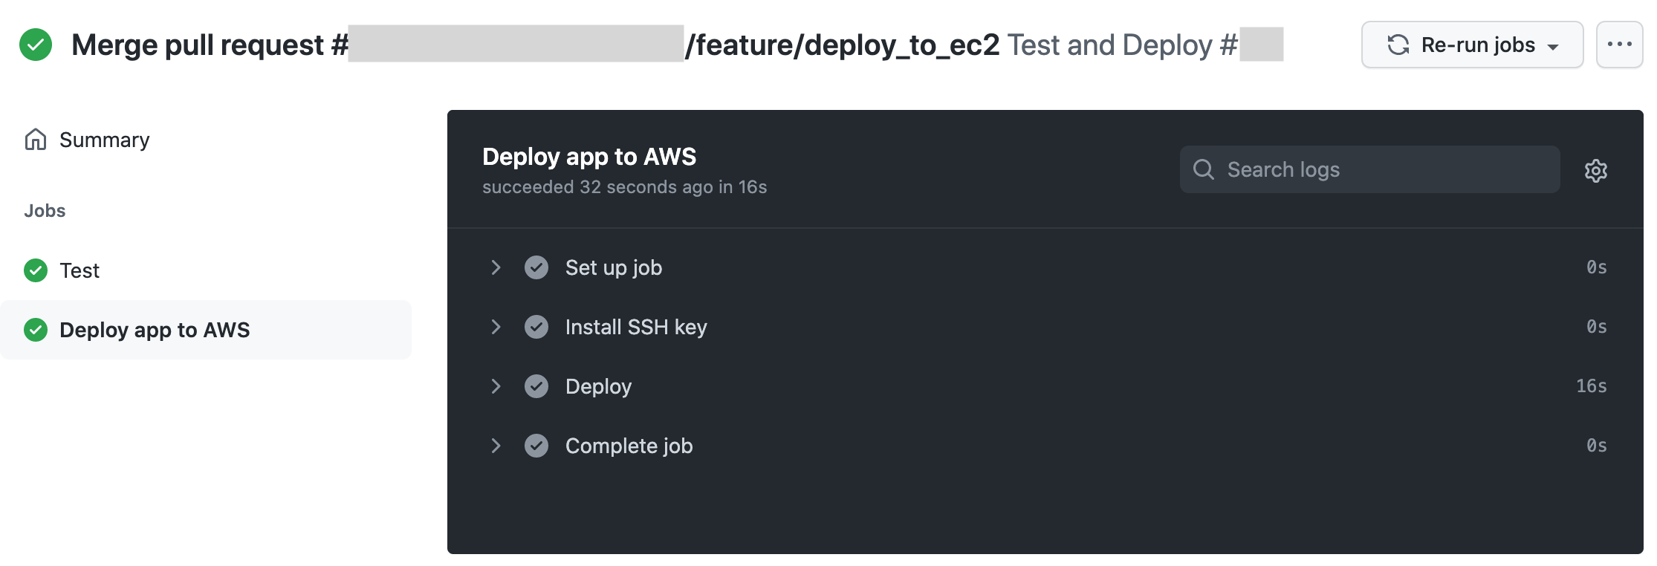Screen dimensions: 1657x566
Task: Click the Install SSH key status checkmark
Action: click(x=536, y=327)
